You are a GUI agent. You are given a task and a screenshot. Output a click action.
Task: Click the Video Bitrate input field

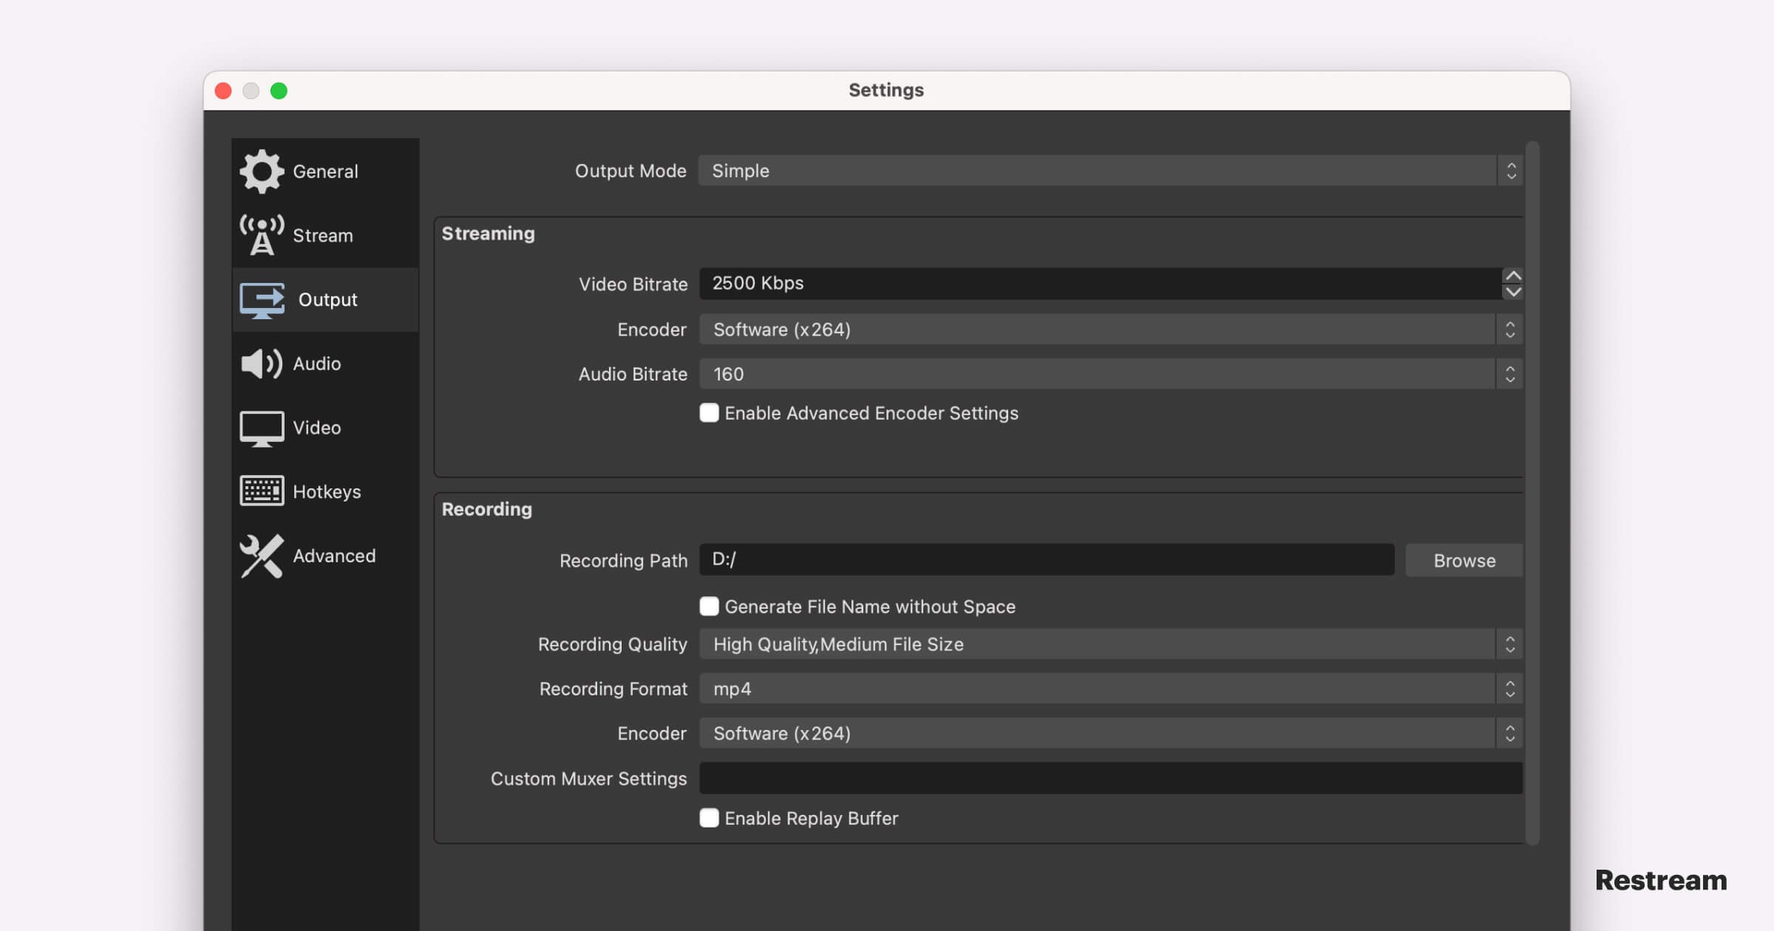tap(1107, 282)
